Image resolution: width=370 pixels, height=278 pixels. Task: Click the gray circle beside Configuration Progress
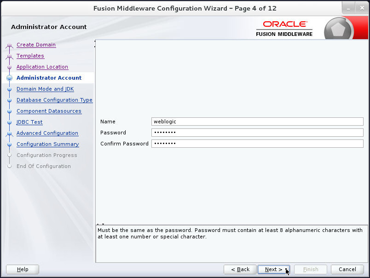pos(10,155)
